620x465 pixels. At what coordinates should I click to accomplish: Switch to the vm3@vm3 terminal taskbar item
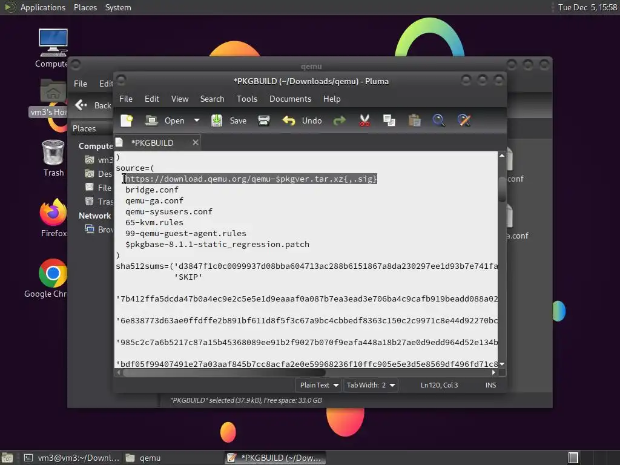71,458
